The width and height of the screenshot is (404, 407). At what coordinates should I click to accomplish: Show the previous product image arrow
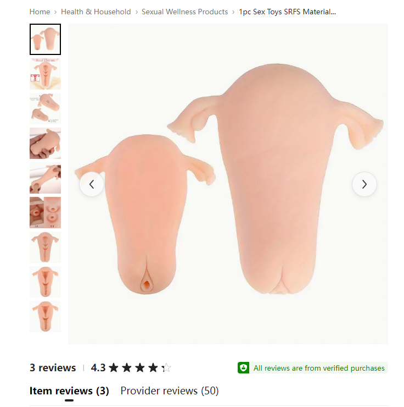92,184
